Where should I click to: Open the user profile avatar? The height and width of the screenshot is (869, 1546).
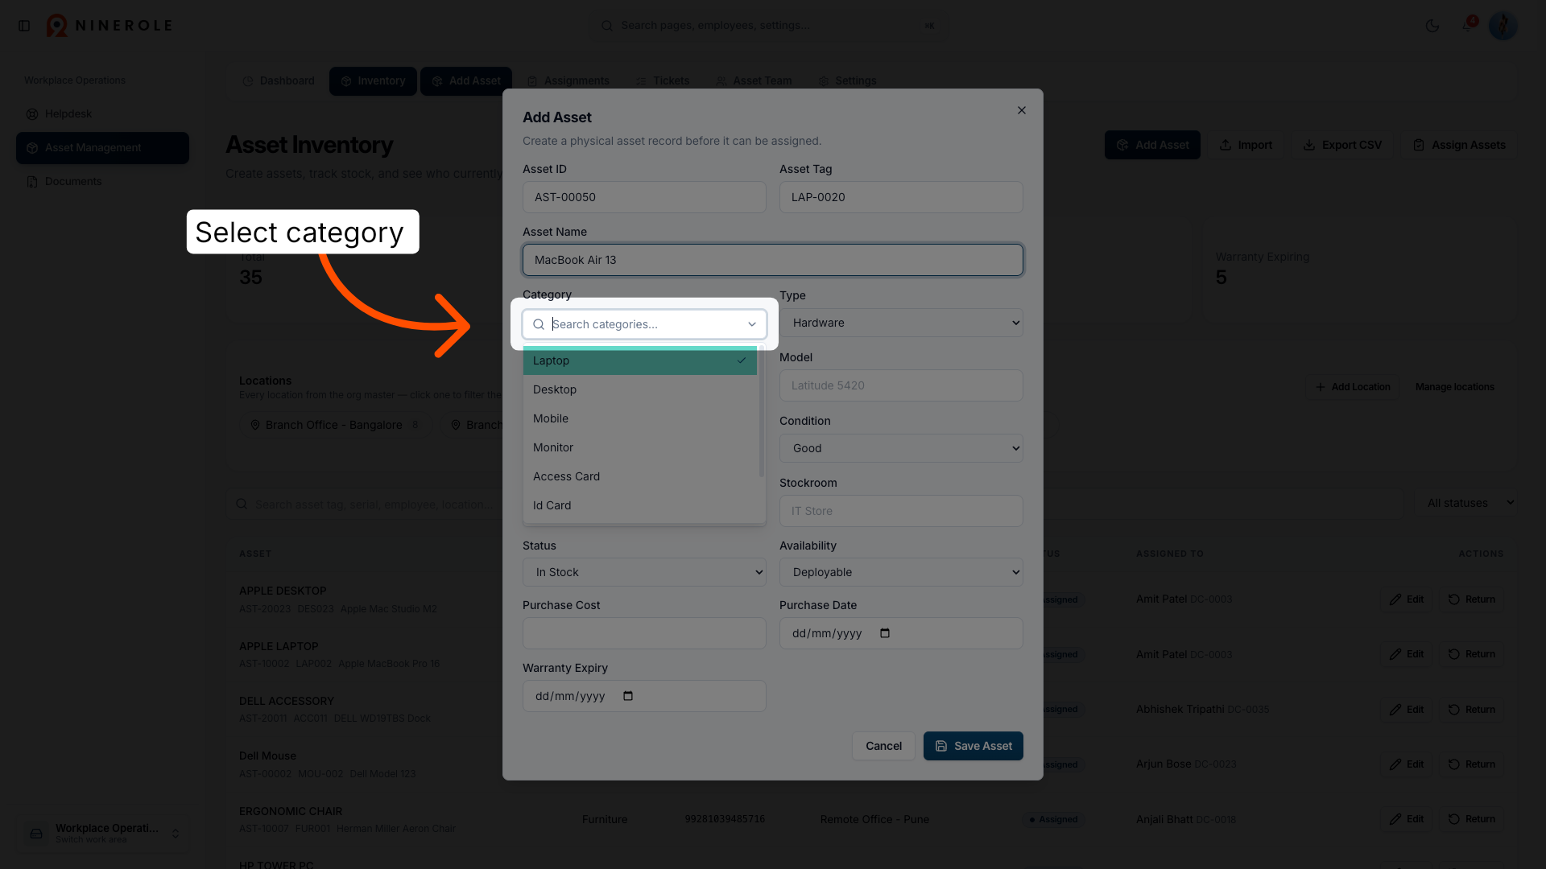[1503, 26]
